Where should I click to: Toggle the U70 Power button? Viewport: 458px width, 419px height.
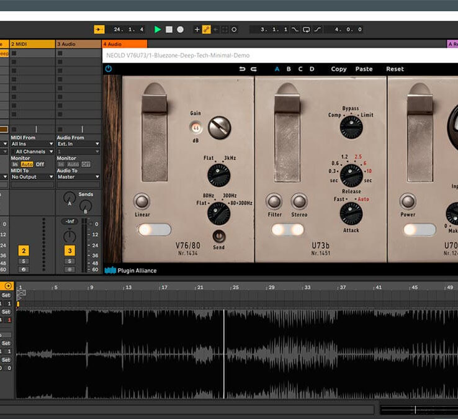pos(408,201)
